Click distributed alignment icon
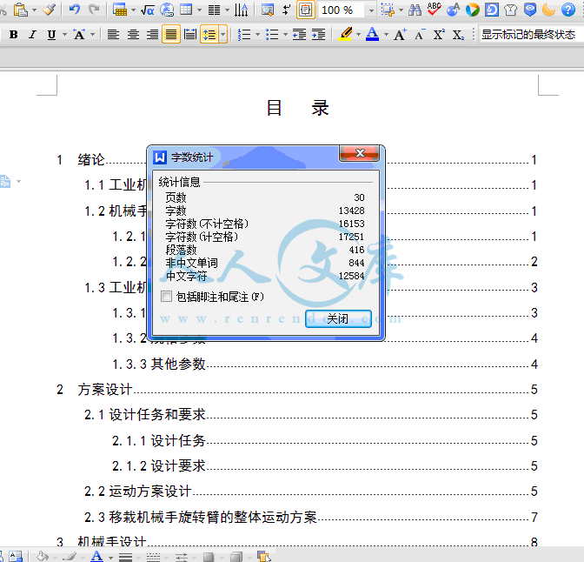The height and width of the screenshot is (562, 584). click(x=190, y=35)
